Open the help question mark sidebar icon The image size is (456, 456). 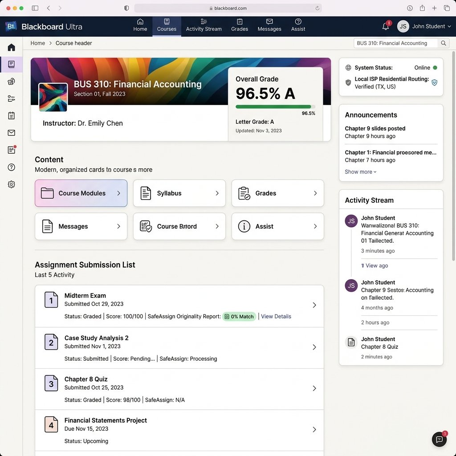tap(11, 167)
